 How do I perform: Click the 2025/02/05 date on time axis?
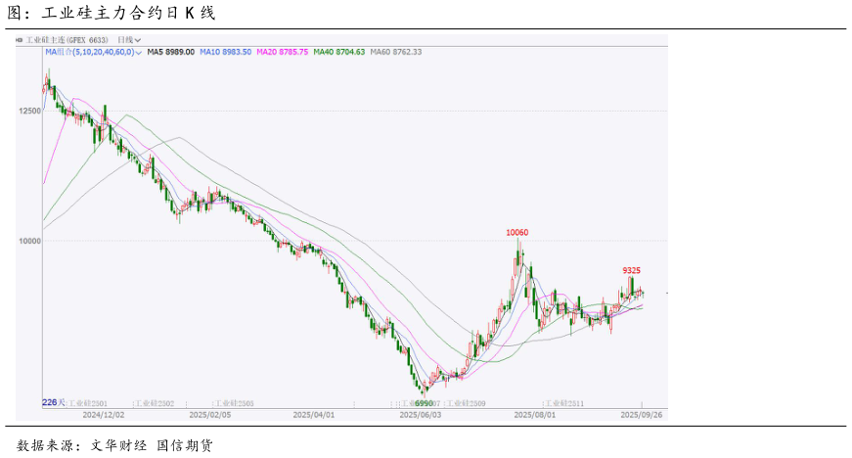210,415
